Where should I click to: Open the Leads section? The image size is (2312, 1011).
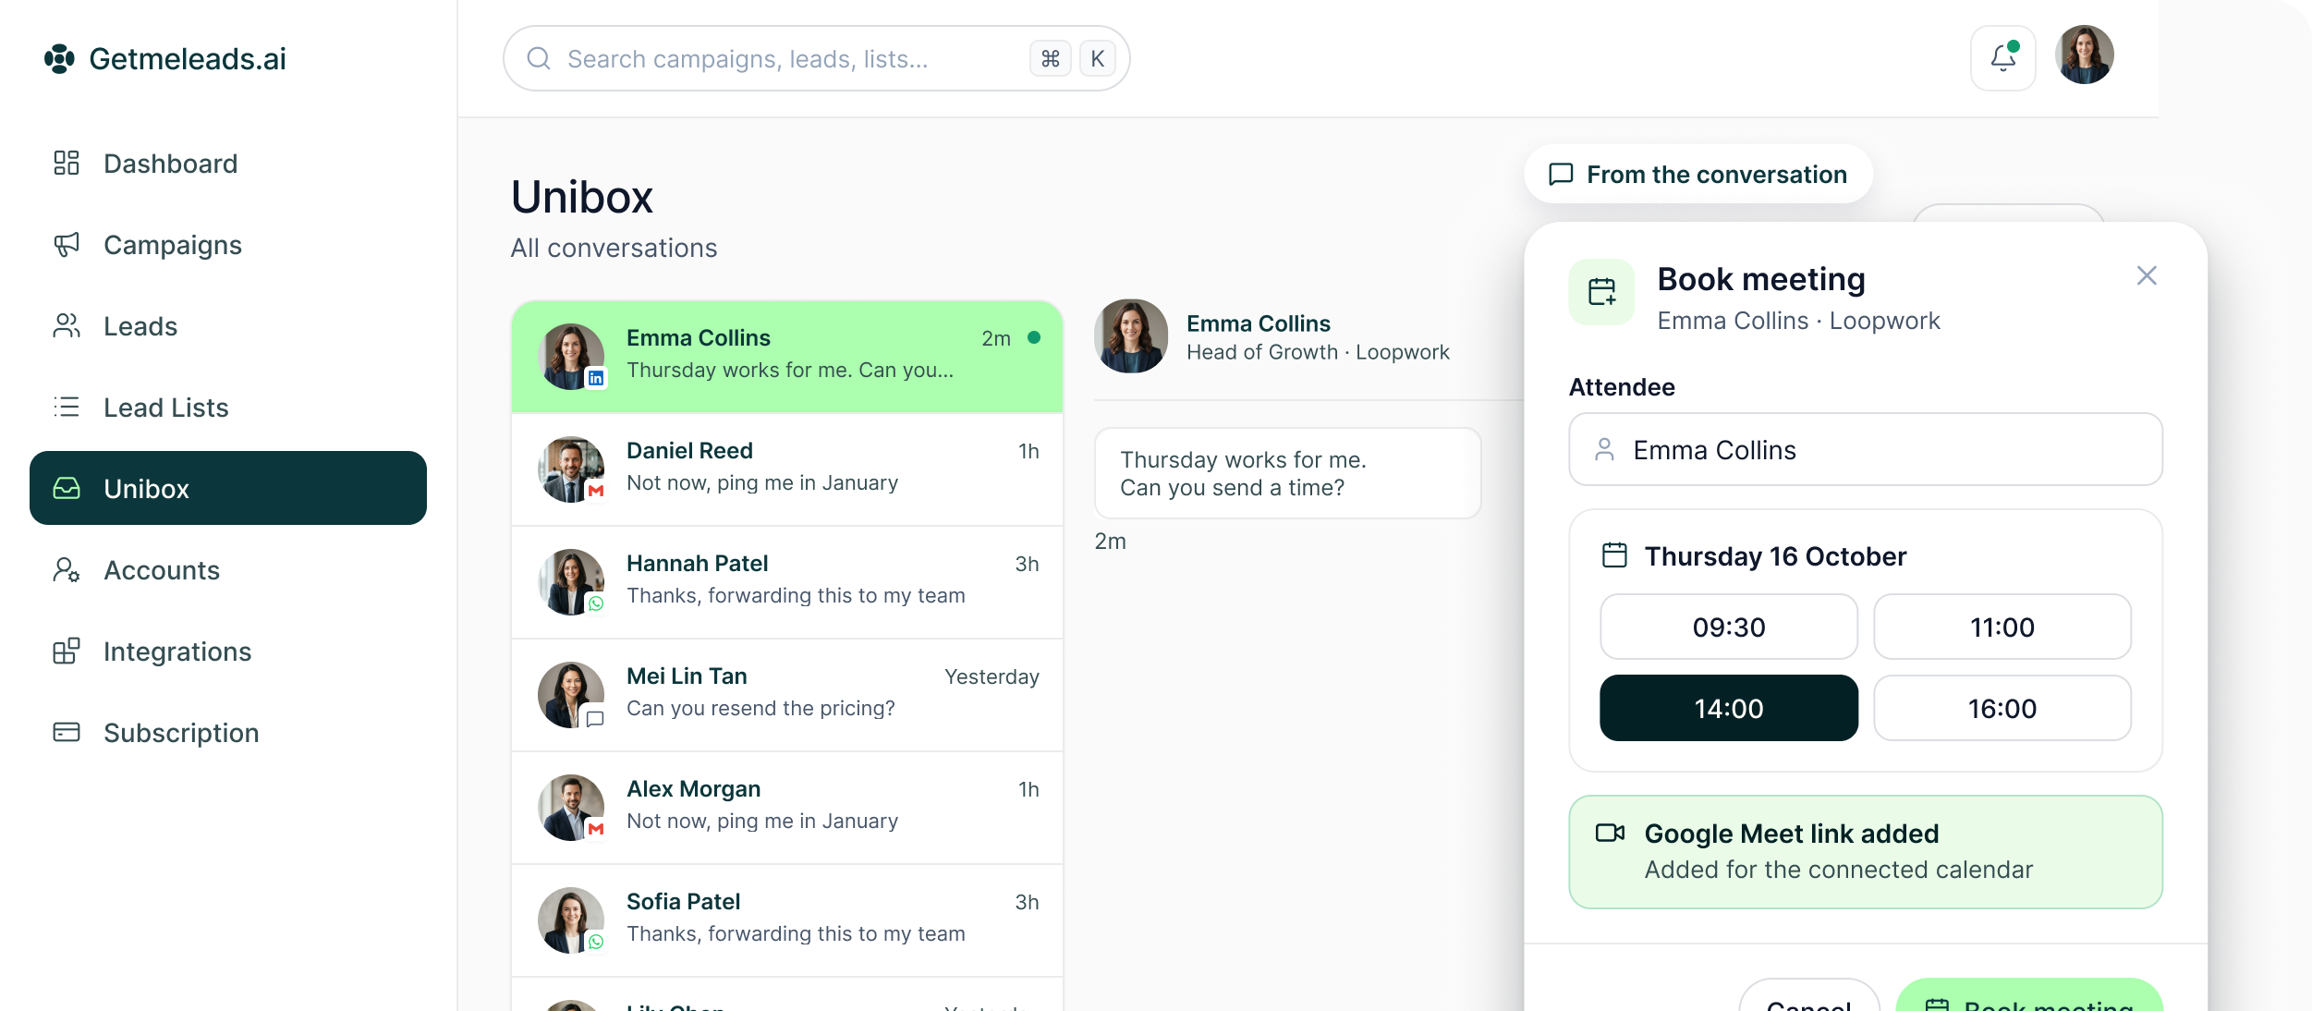(228, 326)
